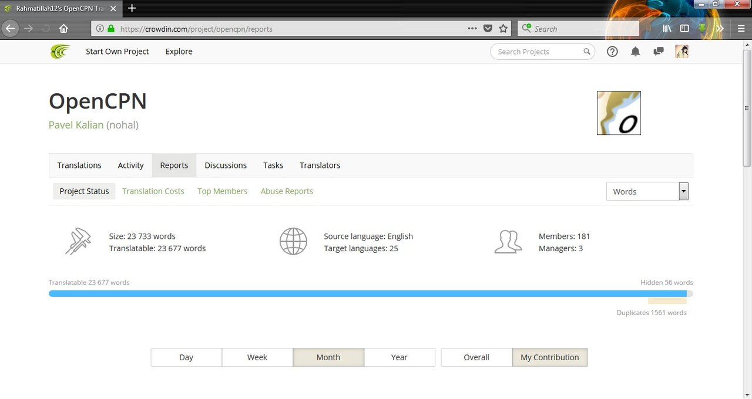Switch to the Translators tab
The width and height of the screenshot is (752, 399).
tap(320, 165)
